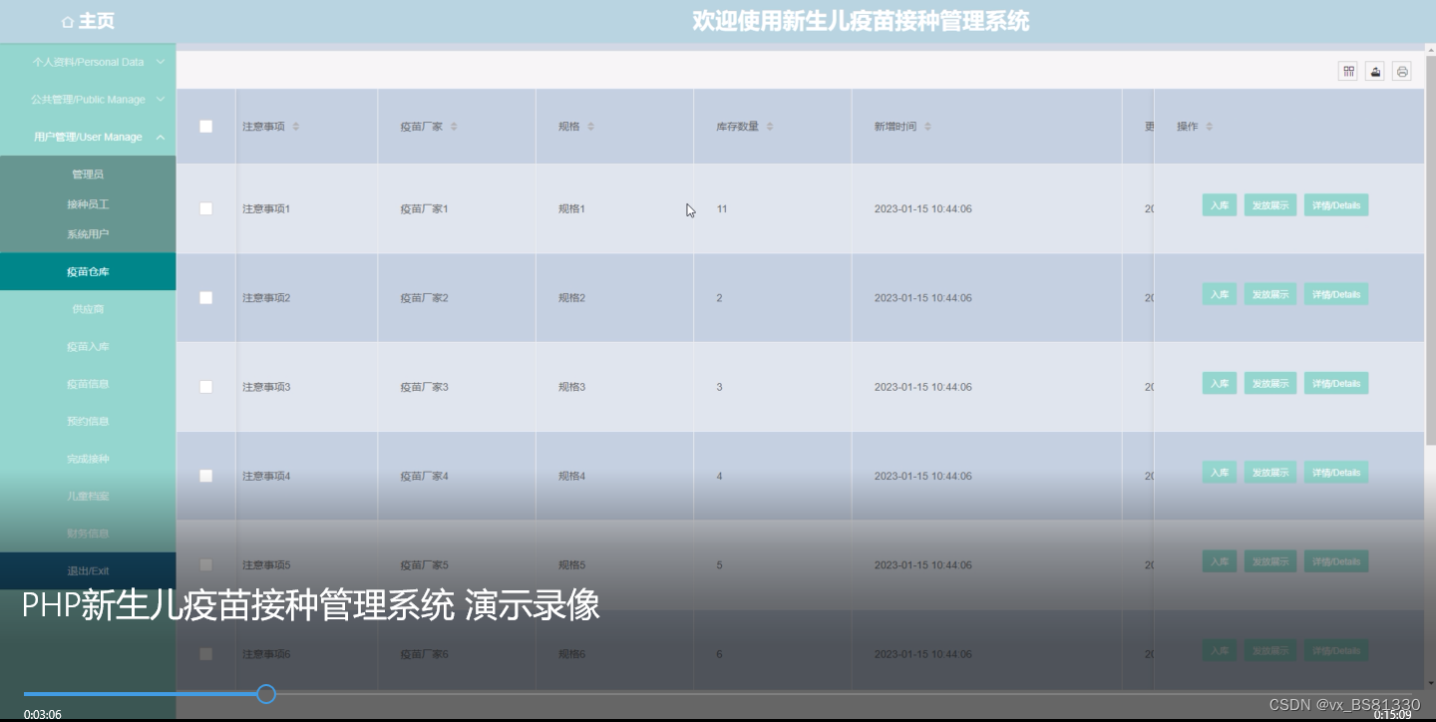The height and width of the screenshot is (722, 1436).
Task: Click the print table icon
Action: (x=1402, y=71)
